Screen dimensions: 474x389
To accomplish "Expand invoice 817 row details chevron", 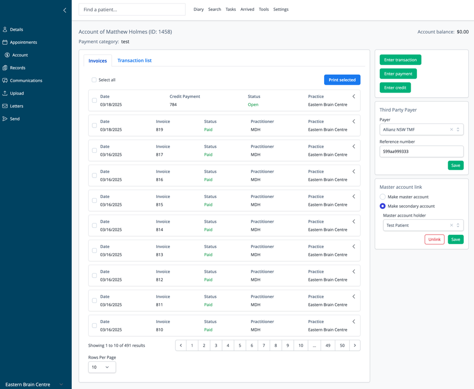I will coord(353,147).
